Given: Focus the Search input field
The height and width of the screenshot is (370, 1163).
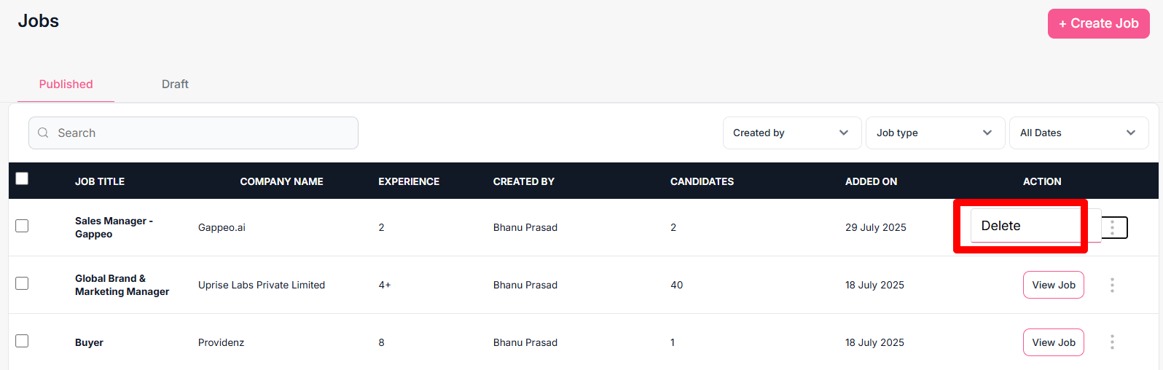Looking at the screenshot, I should click(204, 133).
